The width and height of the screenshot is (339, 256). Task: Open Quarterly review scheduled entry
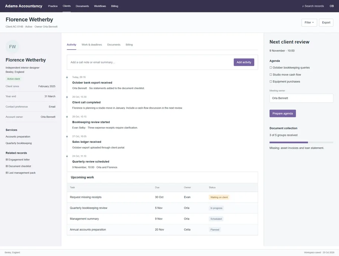click(x=90, y=162)
